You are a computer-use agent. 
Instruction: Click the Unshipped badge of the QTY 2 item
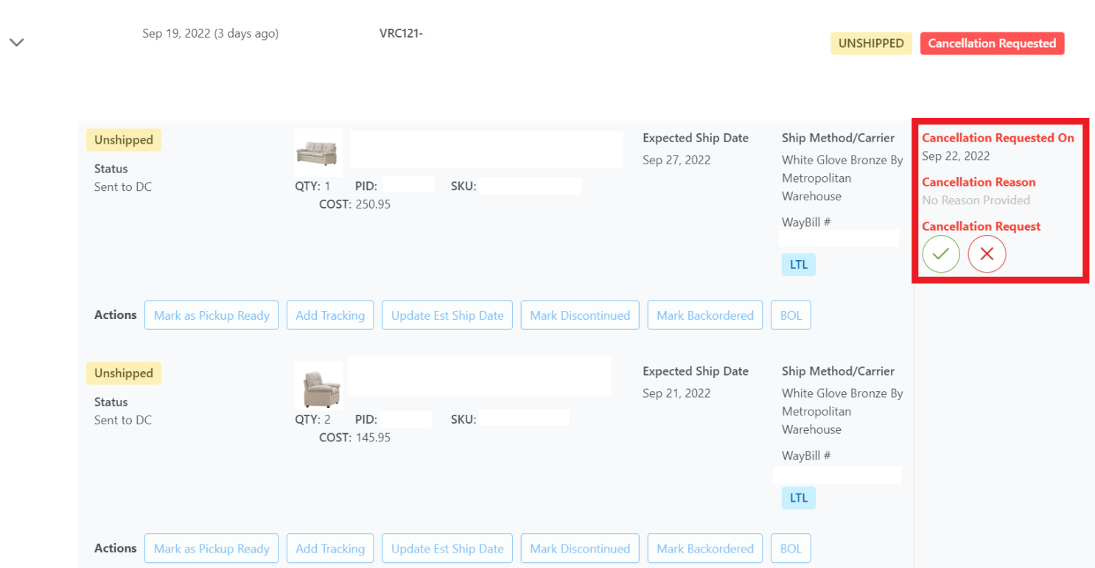124,374
